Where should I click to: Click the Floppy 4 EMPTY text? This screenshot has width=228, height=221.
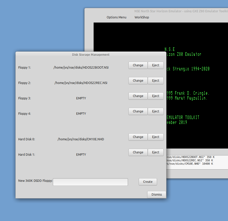pos(81,114)
